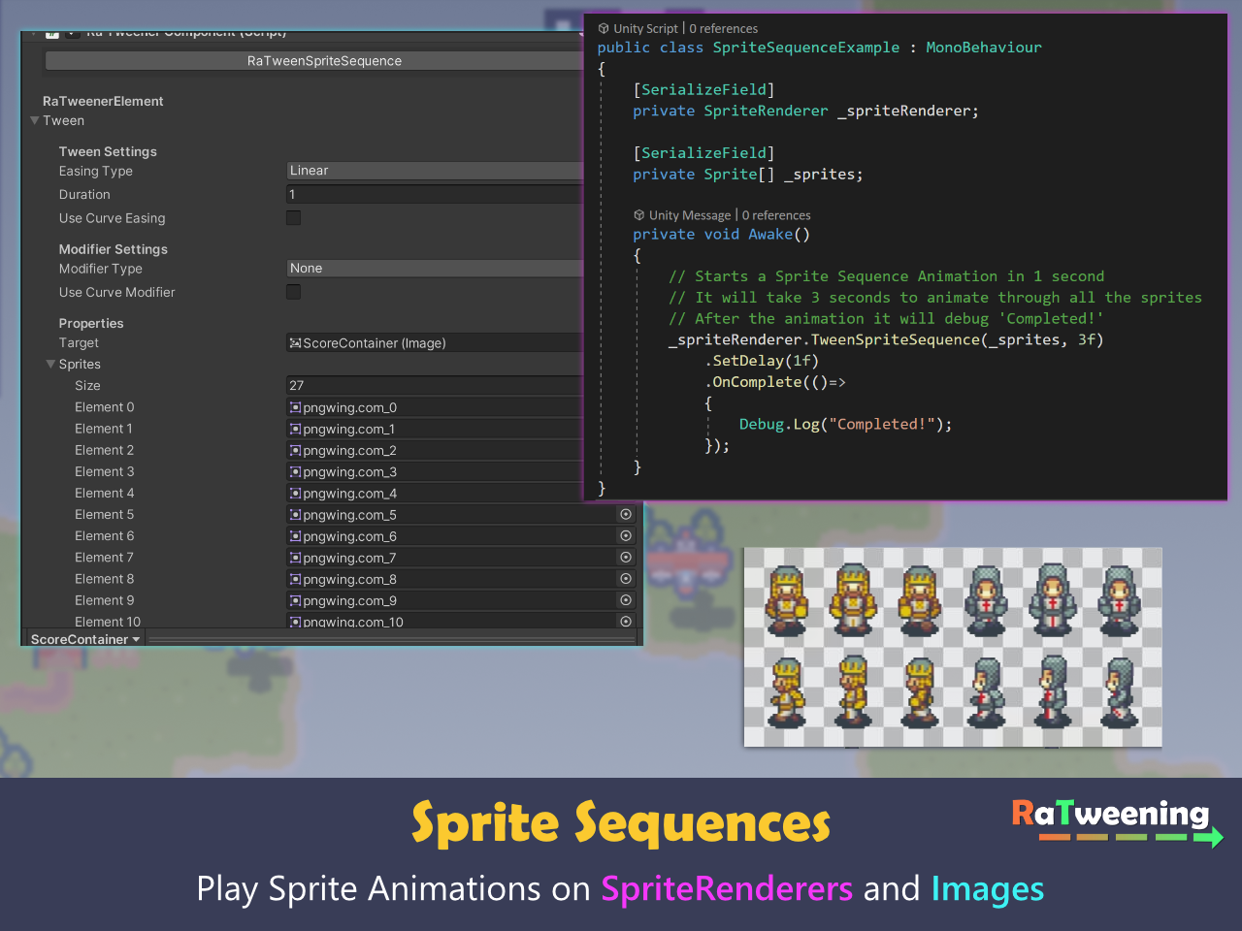Click the 0 references link above Awake
Screen dimensions: 1242x931
pyautogui.click(x=776, y=215)
